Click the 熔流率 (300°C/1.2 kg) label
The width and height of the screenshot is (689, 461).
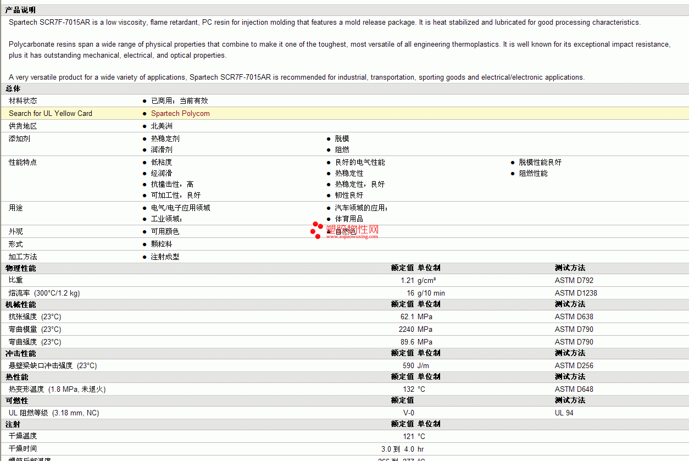(45, 293)
